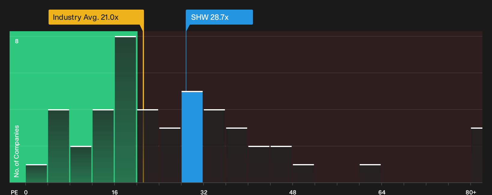
Task: Click the '32' x-axis tick label
Action: (x=204, y=192)
